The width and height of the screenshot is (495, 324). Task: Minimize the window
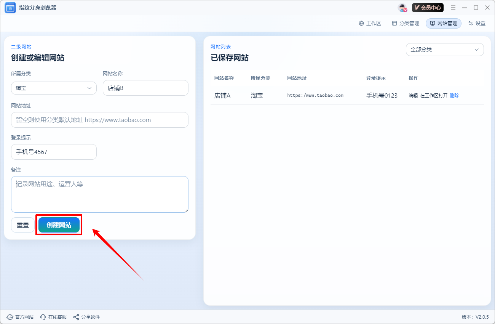click(465, 8)
